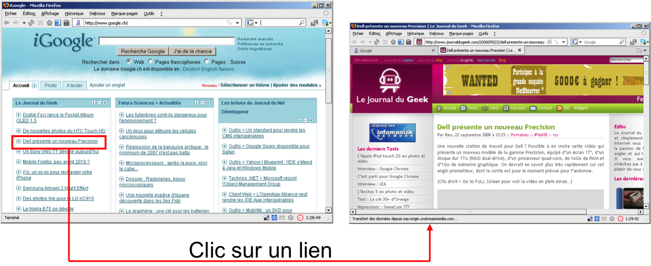Open Affichage menu in Journal du Geek window
Screen dimensions: 651x266
point(393,33)
